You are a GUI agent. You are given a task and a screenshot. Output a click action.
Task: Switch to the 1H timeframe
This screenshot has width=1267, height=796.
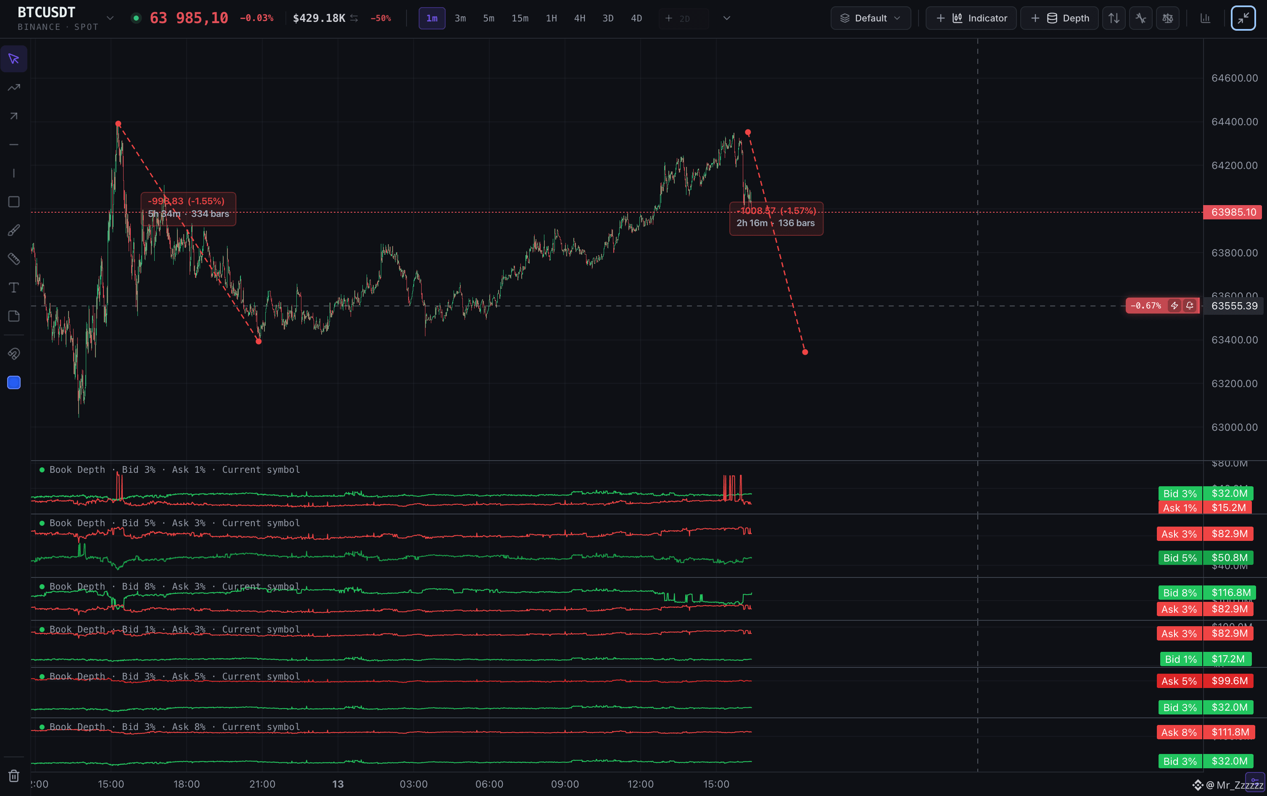(x=552, y=18)
